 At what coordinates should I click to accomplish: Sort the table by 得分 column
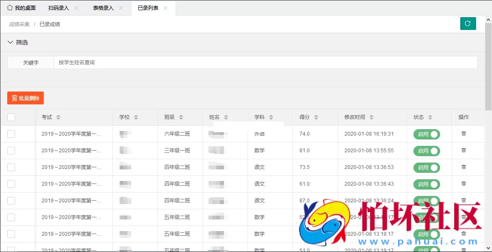tap(316, 117)
